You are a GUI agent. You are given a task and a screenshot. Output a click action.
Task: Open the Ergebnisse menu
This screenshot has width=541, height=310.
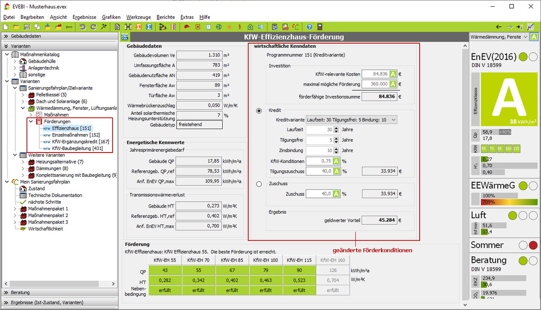[x=84, y=17]
